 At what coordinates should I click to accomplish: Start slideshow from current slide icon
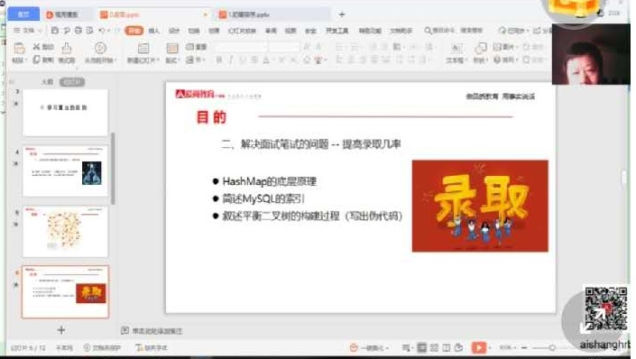[x=100, y=48]
